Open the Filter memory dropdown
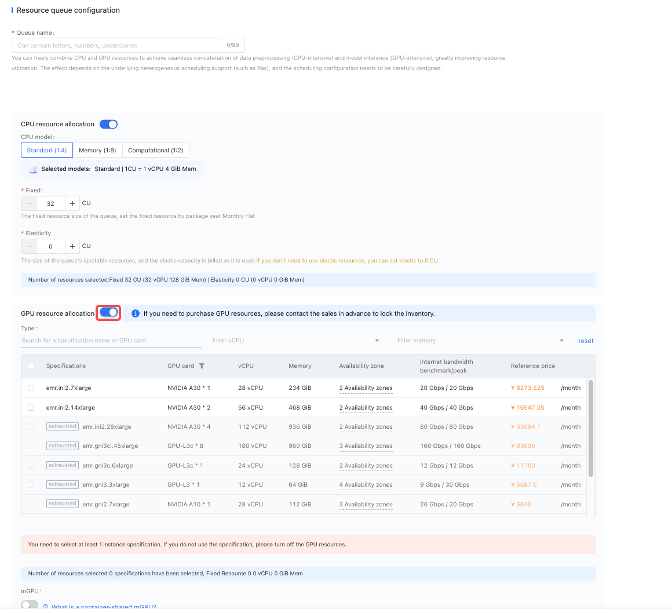Viewport: 672px width, 613px height. (x=480, y=340)
